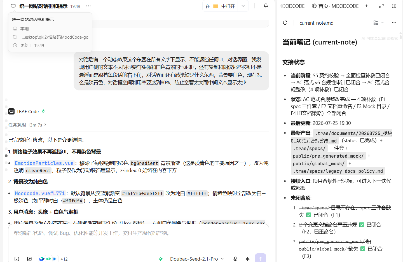Click the green lightning icon beside TRAE Code

coord(43,111)
